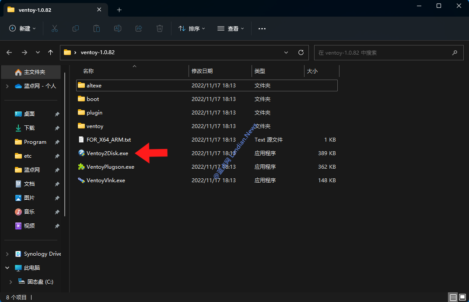469x302 pixels.
Task: Open 蓝点网 folder in sidebar
Action: pyautogui.click(x=31, y=170)
